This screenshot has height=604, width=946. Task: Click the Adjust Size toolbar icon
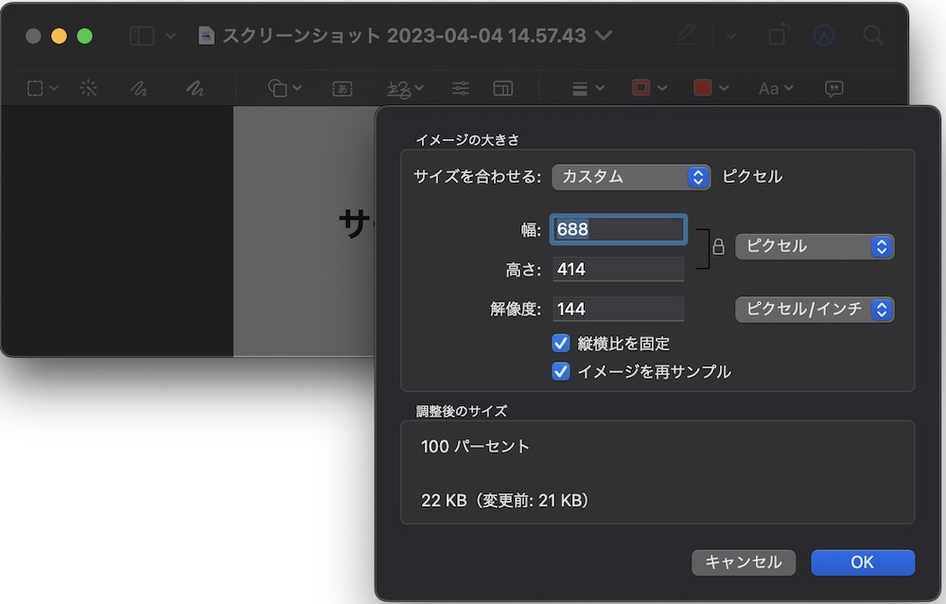pos(502,88)
